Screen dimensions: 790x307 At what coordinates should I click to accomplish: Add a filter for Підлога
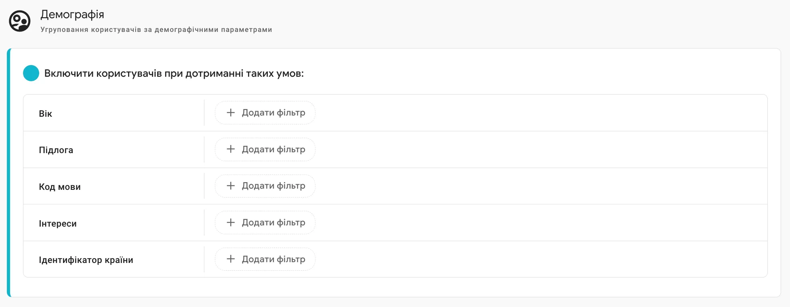point(265,149)
